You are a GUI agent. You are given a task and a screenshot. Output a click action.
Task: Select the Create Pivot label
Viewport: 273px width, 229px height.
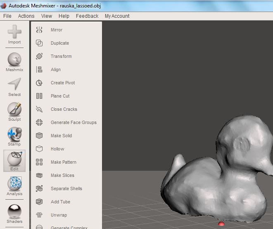point(63,83)
